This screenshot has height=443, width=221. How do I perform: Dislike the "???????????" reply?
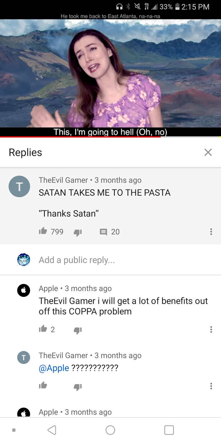pos(78,387)
